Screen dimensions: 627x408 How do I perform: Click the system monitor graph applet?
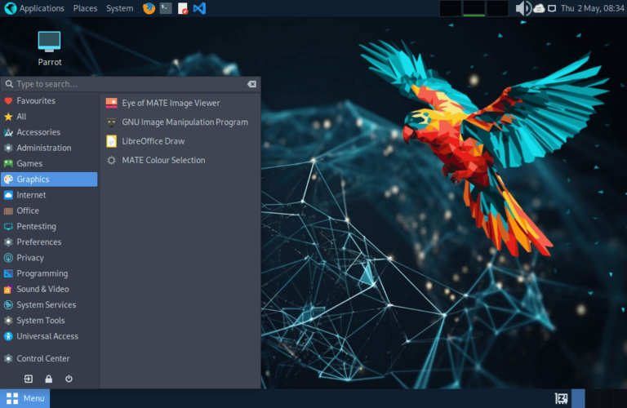[x=474, y=8]
